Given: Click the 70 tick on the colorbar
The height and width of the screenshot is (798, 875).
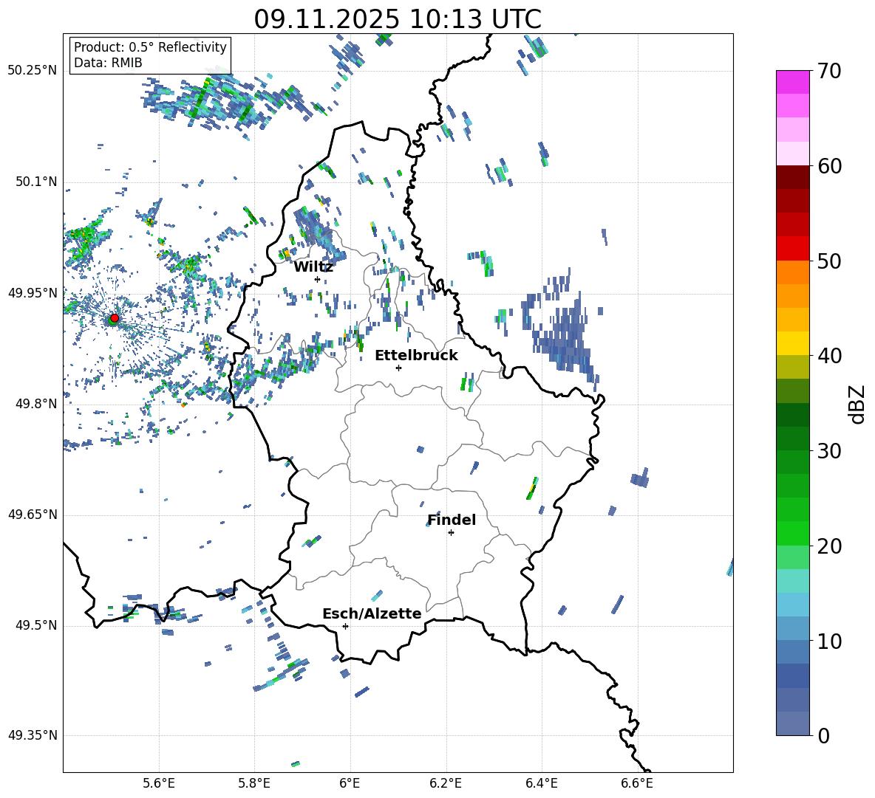Looking at the screenshot, I should pos(829,71).
